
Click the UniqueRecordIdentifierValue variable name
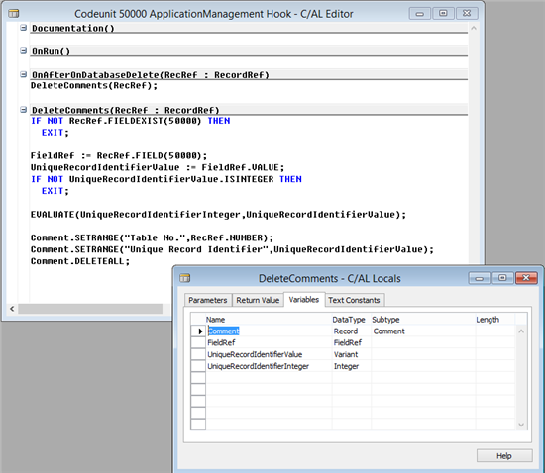click(255, 354)
